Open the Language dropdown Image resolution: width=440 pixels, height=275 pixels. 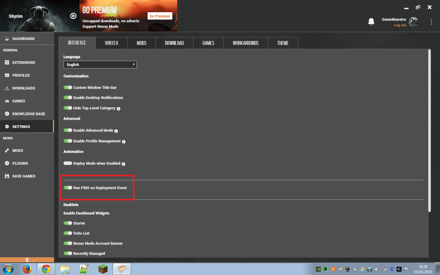[100, 64]
